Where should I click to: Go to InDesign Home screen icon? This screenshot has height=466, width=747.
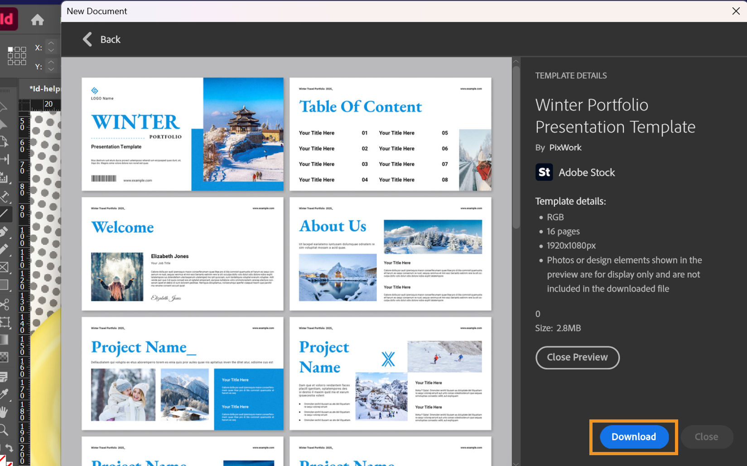37,19
